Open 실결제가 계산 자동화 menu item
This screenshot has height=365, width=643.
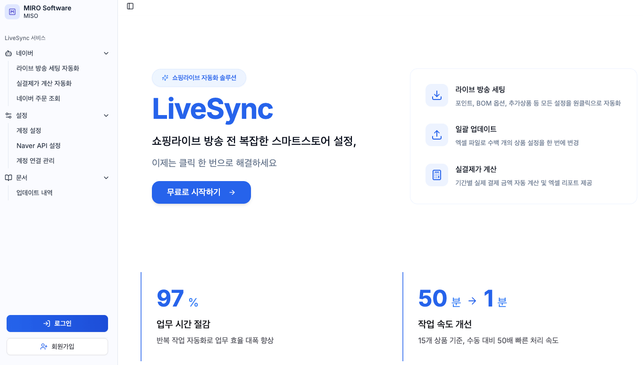click(44, 83)
